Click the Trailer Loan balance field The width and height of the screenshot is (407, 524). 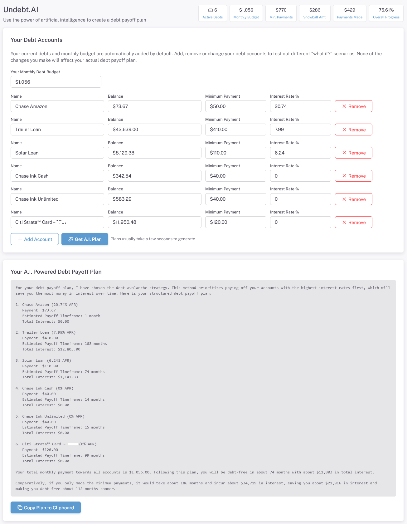click(x=155, y=130)
